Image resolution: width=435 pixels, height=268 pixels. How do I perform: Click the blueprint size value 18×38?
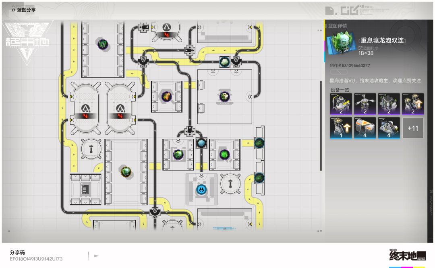click(x=366, y=53)
